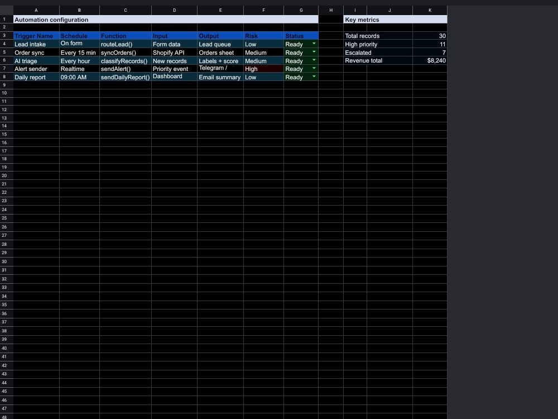Select the 'New records' cell
The image size is (558, 419).
click(x=174, y=60)
